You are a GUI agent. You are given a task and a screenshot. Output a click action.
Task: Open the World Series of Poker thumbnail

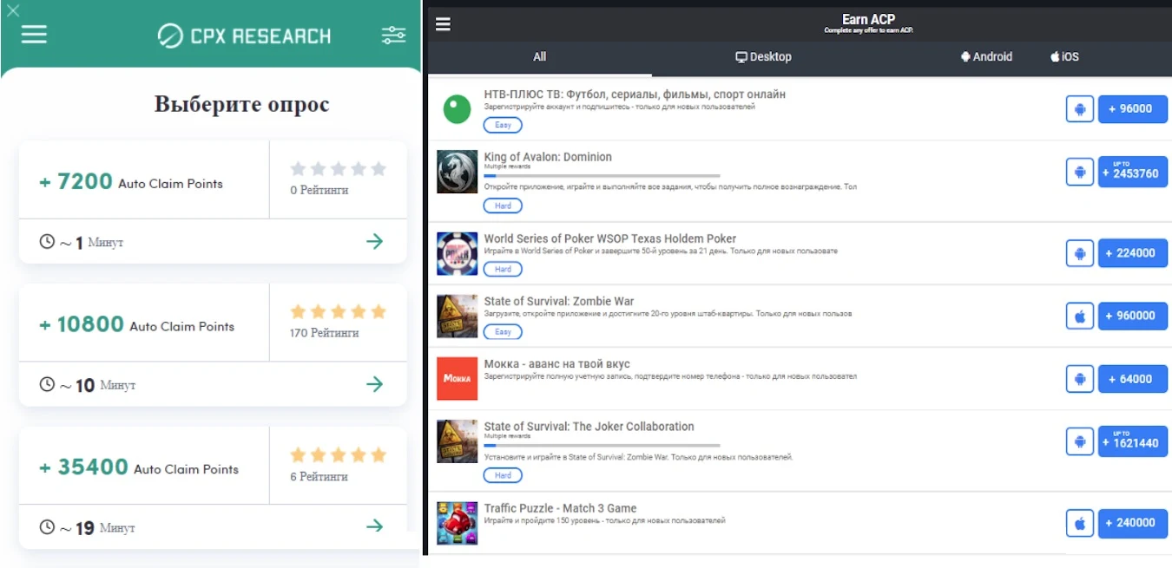point(458,253)
